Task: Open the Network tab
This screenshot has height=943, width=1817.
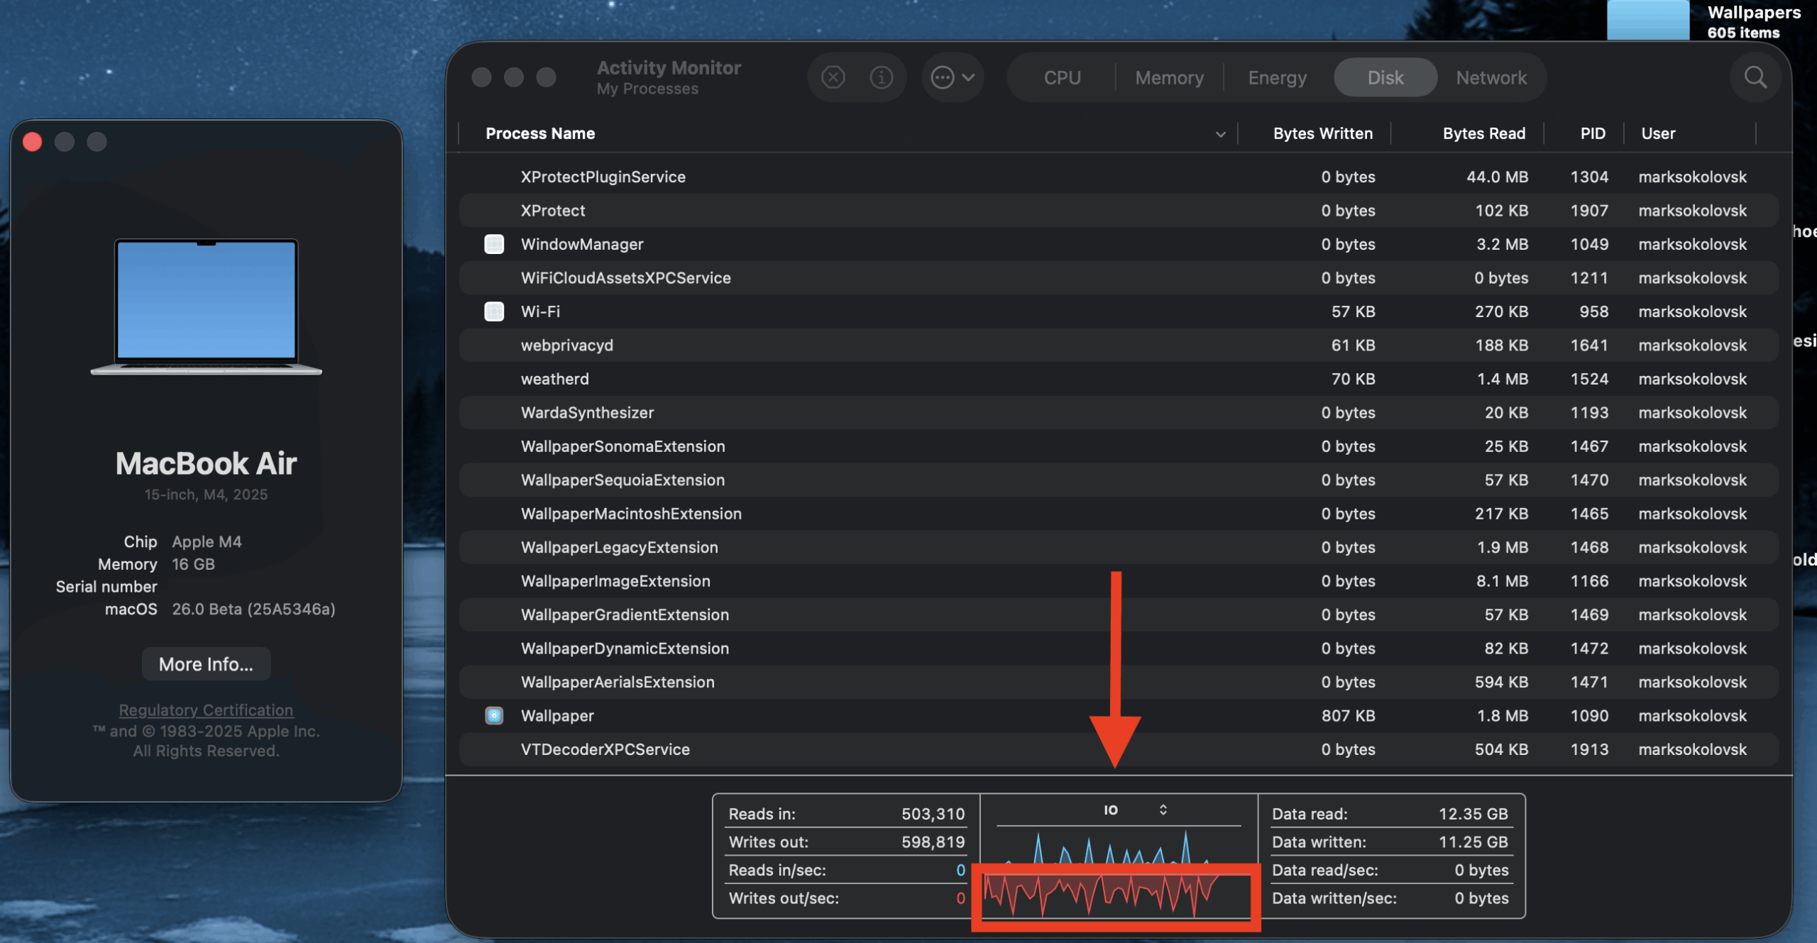Action: pyautogui.click(x=1491, y=77)
